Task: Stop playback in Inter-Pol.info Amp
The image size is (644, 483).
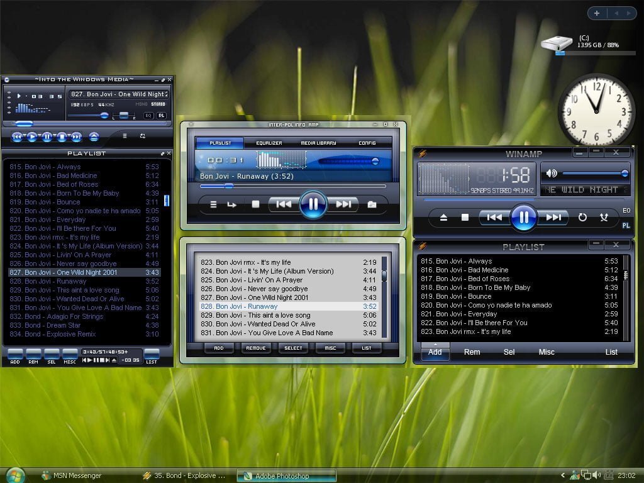Action: click(255, 204)
